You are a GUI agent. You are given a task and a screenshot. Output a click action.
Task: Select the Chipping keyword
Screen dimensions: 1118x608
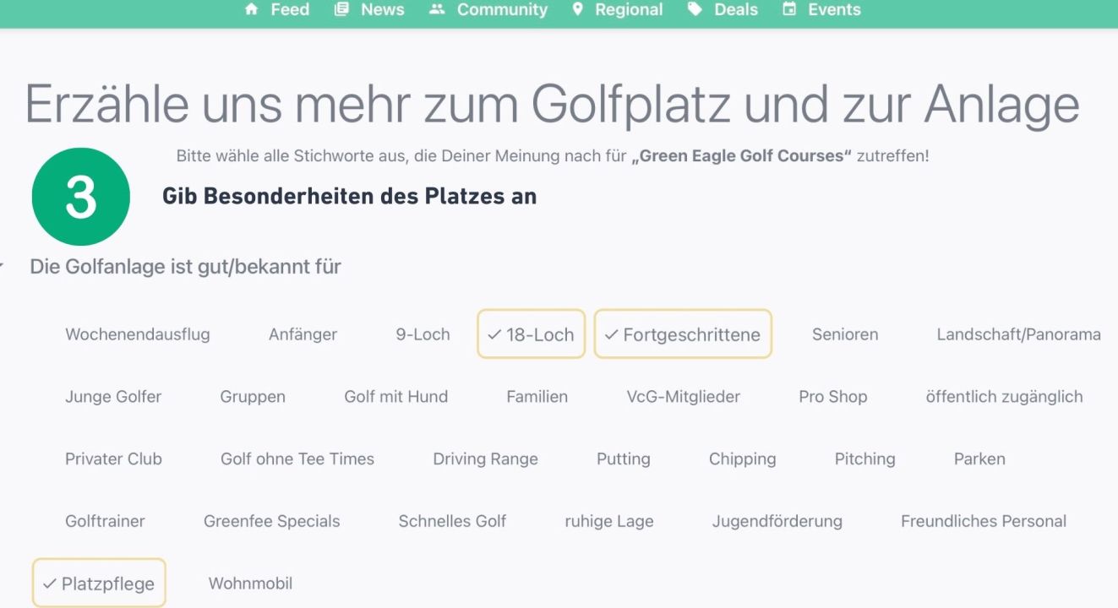[x=743, y=459]
